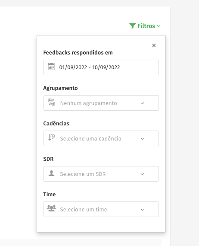The height and width of the screenshot is (246, 199).
Task: Click chevron arrow in Time field
Action: pyautogui.click(x=142, y=210)
